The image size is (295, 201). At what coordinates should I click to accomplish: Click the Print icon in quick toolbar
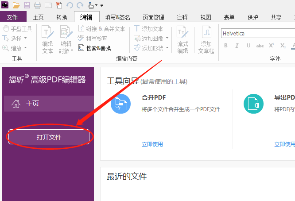[x=38, y=5]
